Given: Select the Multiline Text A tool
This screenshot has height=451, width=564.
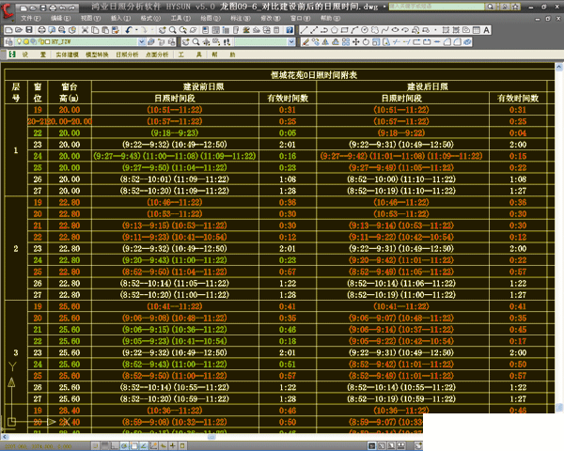Looking at the screenshot, I should click(x=486, y=30).
